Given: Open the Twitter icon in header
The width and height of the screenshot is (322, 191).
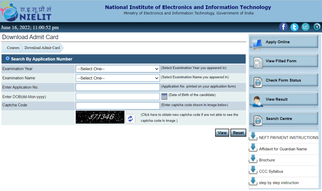Looking at the screenshot, I should point(294,27).
